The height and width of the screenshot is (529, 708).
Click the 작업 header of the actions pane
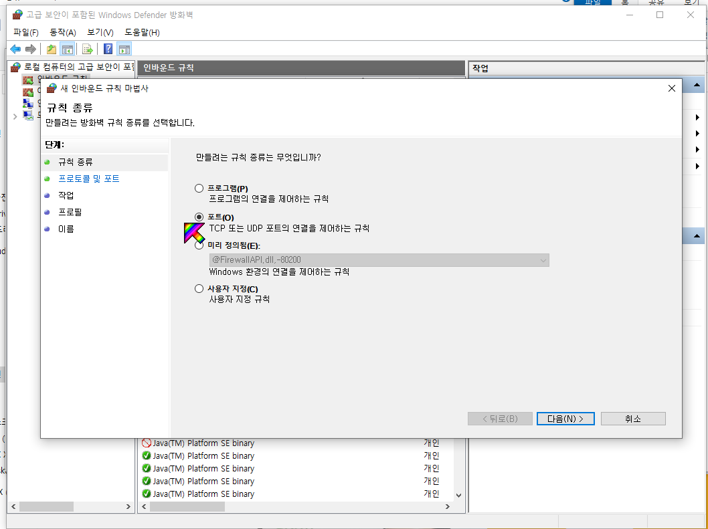pos(586,69)
